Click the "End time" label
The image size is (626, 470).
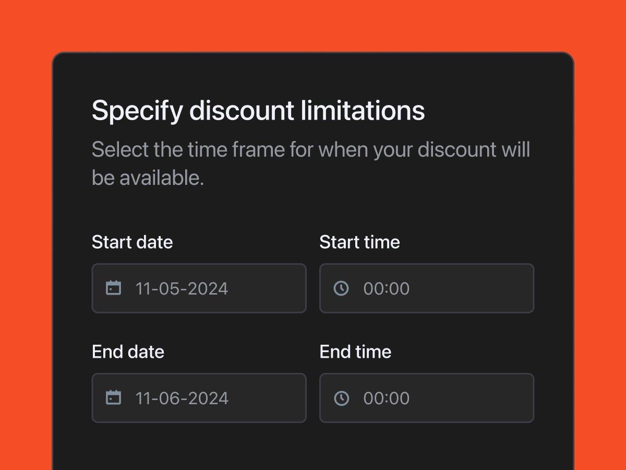[x=355, y=352]
